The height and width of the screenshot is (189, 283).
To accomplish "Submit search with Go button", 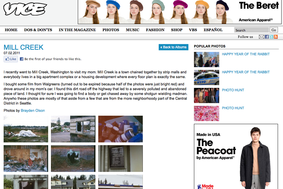I will coord(273,30).
